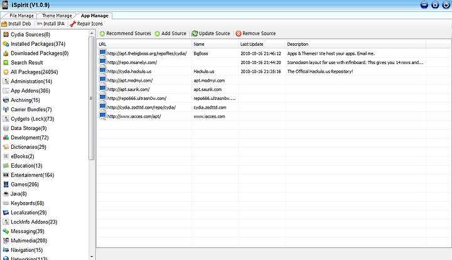Click the Add Source green plus icon
452x260 pixels.
tap(158, 34)
